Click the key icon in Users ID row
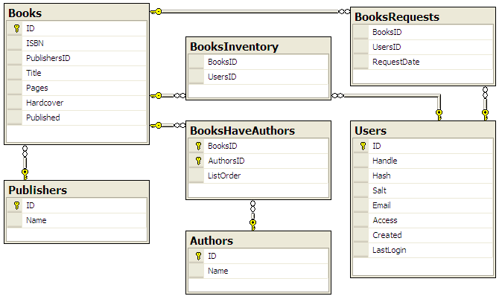This screenshot has height=299, width=502. pyautogui.click(x=362, y=146)
